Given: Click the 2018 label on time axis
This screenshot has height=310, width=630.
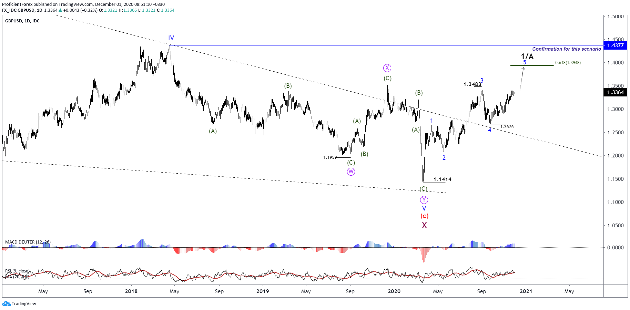Looking at the screenshot, I should tap(131, 291).
